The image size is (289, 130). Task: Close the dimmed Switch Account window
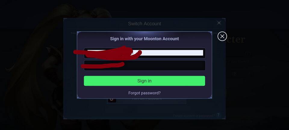click(x=219, y=23)
